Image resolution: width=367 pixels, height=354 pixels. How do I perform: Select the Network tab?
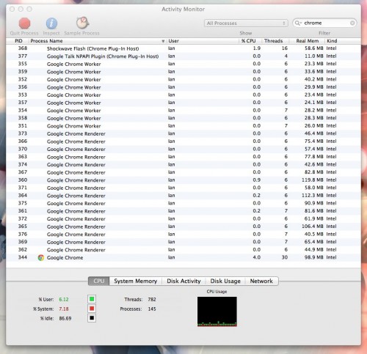pyautogui.click(x=261, y=281)
